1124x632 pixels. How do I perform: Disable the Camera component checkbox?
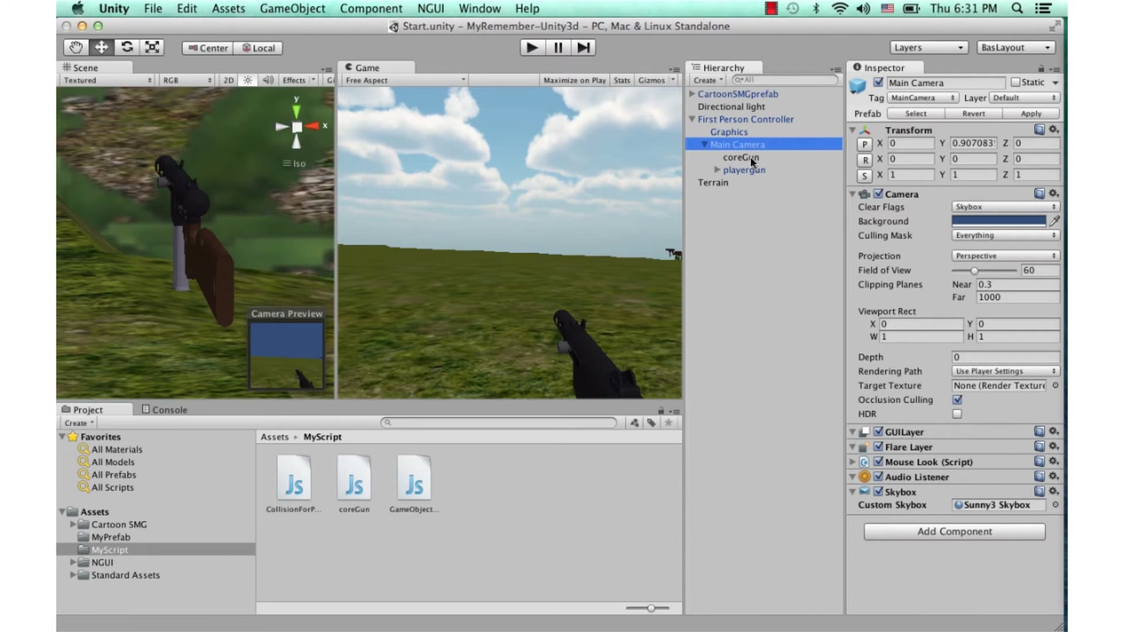(878, 194)
